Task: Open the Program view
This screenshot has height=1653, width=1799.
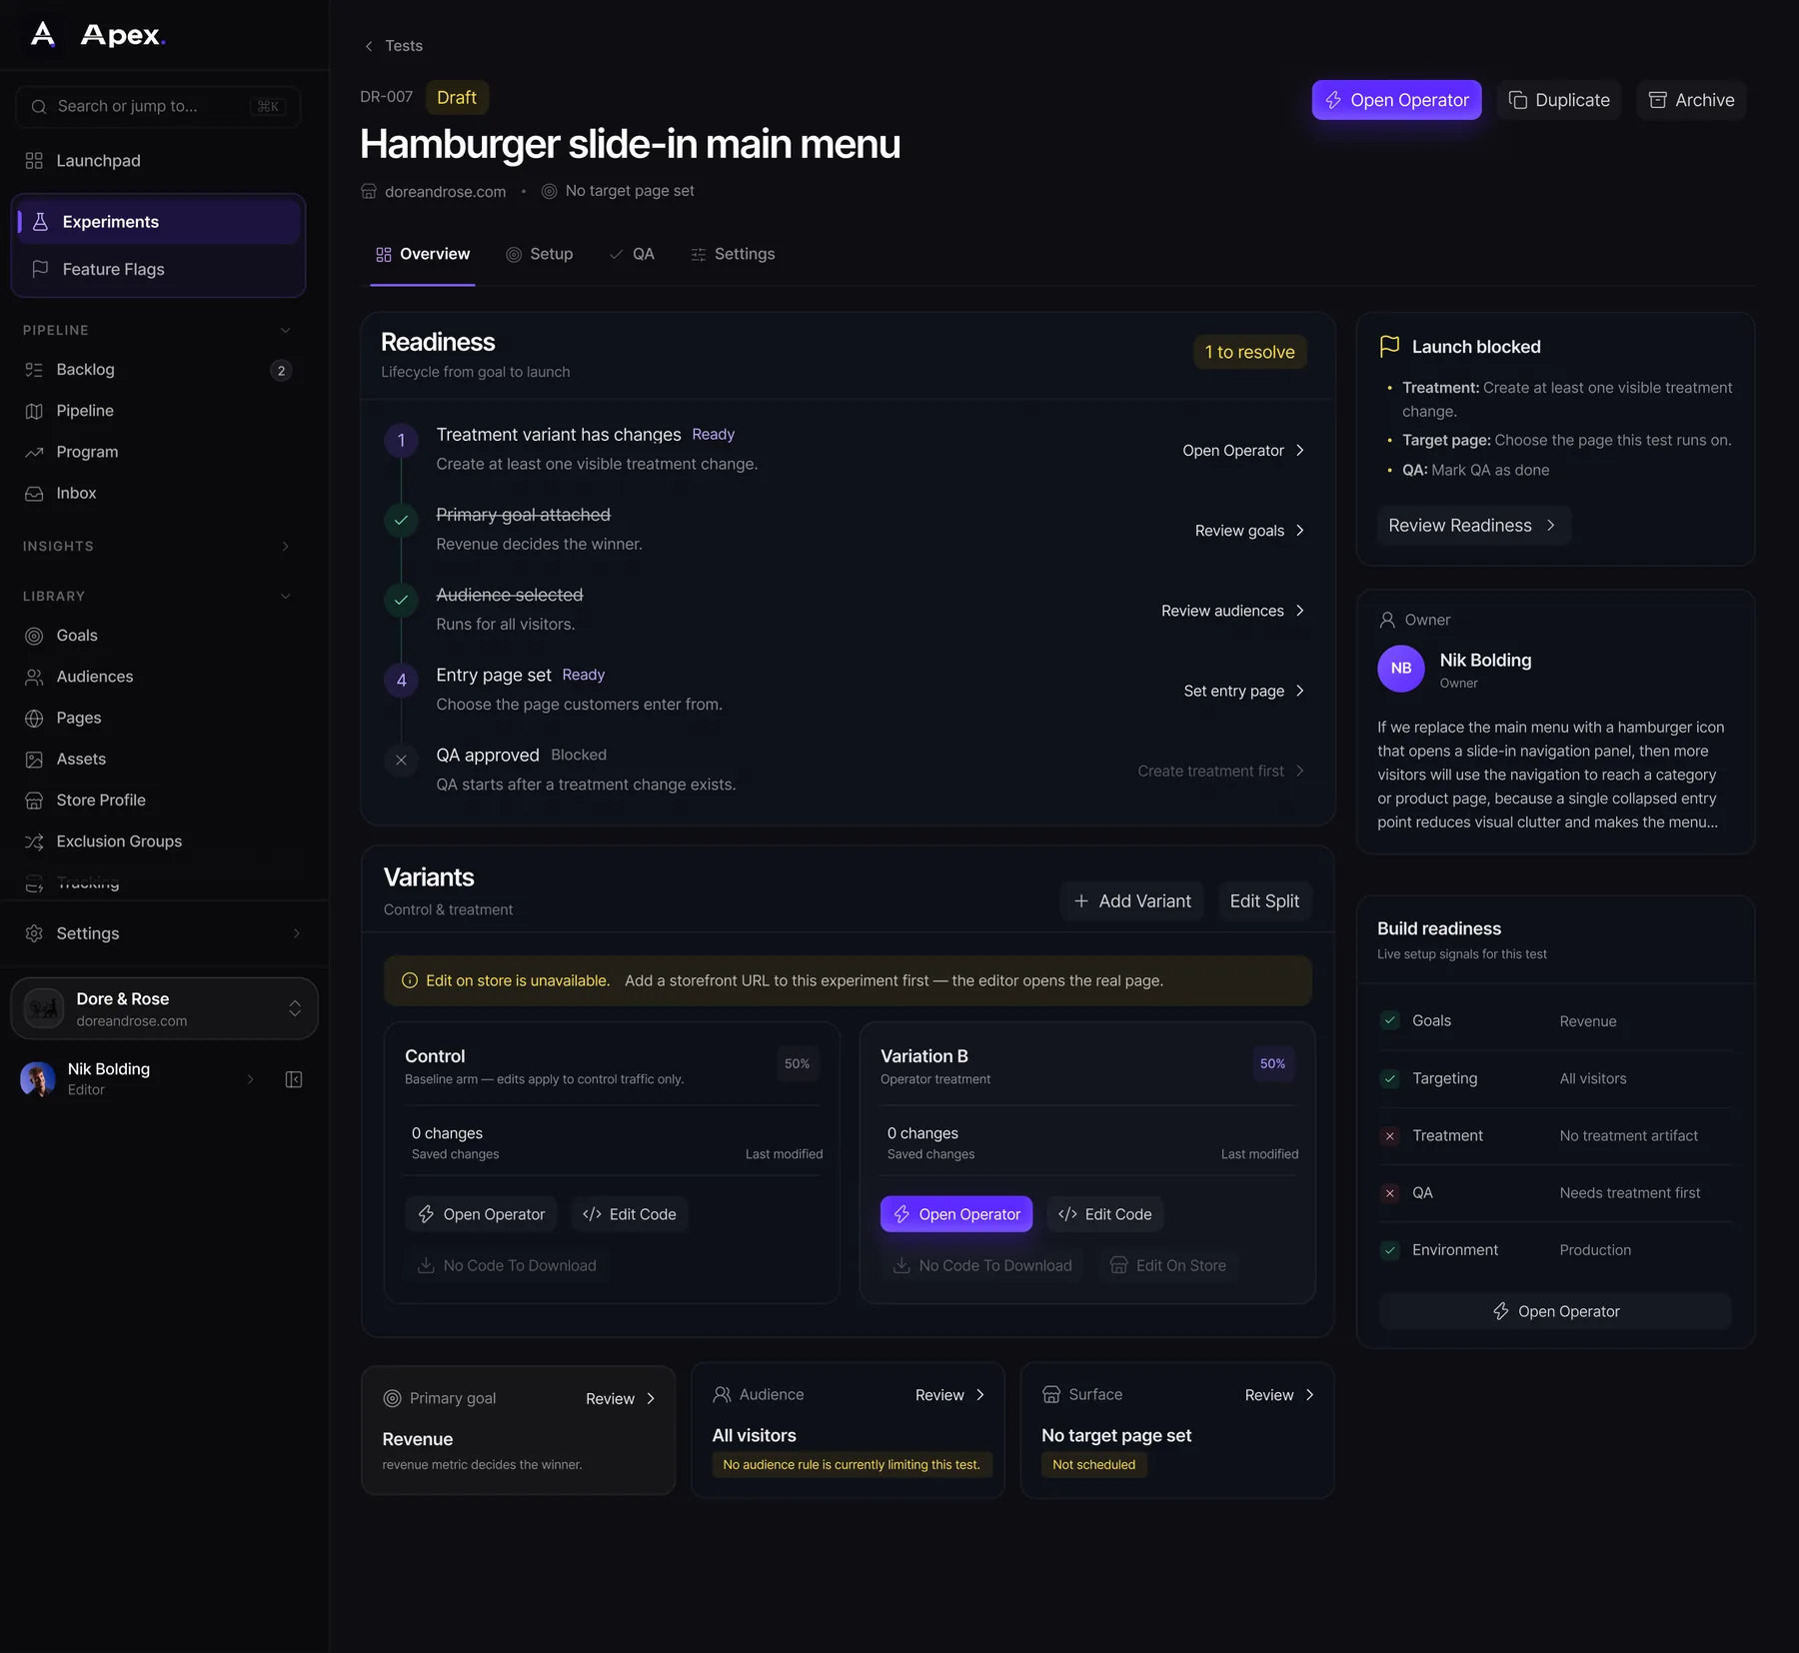Action: coord(158,452)
